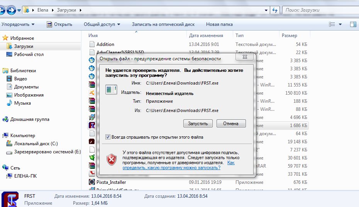Click the Запустить button in the security dialog

198,124
